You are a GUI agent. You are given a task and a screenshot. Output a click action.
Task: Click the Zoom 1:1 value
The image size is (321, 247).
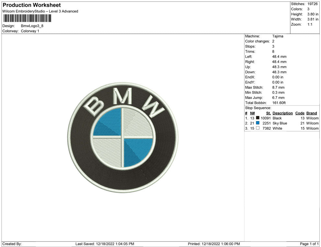[310, 25]
